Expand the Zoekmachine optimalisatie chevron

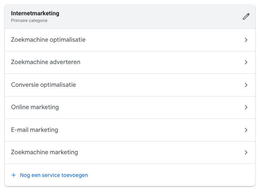click(x=246, y=40)
